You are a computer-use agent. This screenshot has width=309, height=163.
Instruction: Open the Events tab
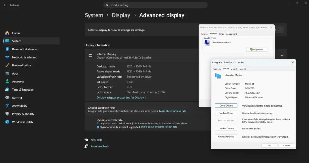pyautogui.click(x=243, y=69)
